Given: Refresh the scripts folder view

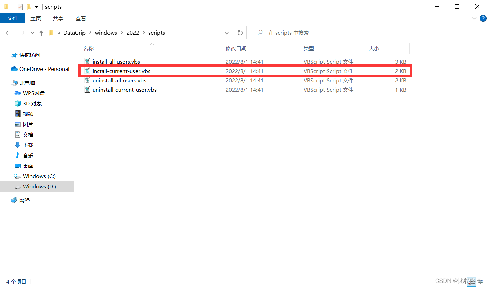Looking at the screenshot, I should [x=240, y=33].
